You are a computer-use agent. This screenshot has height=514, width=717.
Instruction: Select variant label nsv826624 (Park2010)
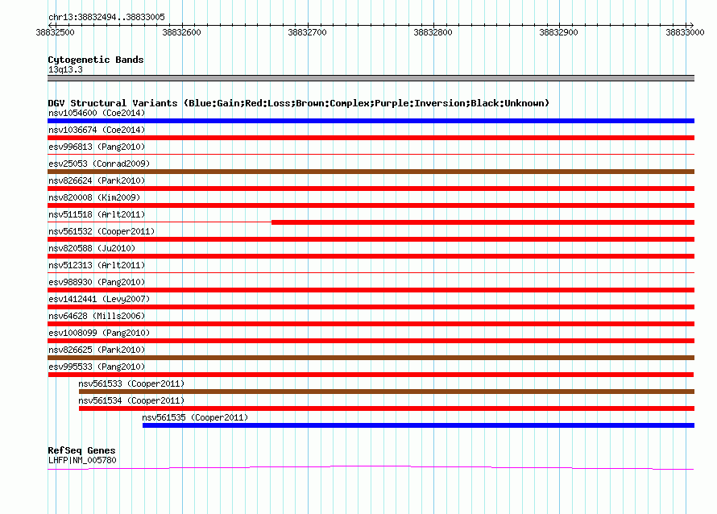97,180
